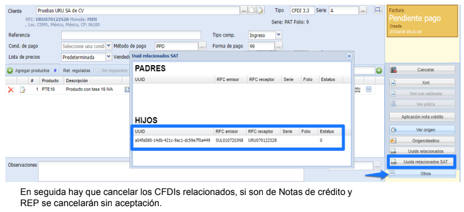Image resolution: width=464 pixels, height=212 pixels.
Task: Click Uuids relacionados button
Action: [x=422, y=151]
